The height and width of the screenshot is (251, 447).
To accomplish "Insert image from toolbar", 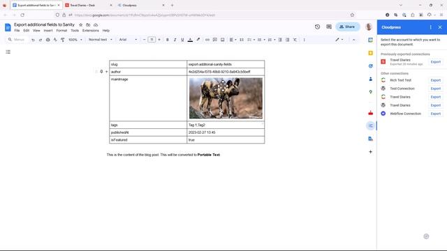I will tap(222, 40).
